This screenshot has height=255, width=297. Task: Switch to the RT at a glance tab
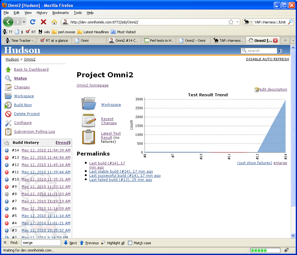(55, 41)
